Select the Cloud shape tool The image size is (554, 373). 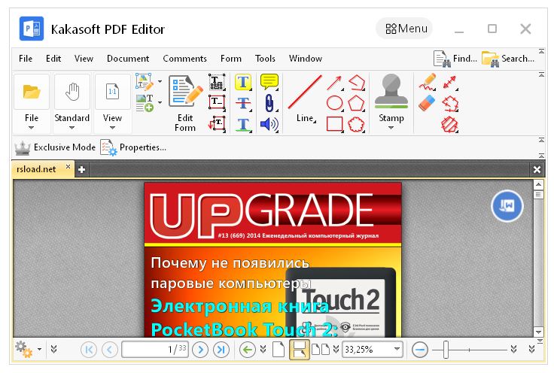coord(357,124)
